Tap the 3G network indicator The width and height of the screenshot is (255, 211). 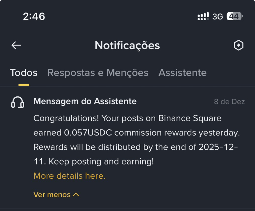[x=217, y=16]
